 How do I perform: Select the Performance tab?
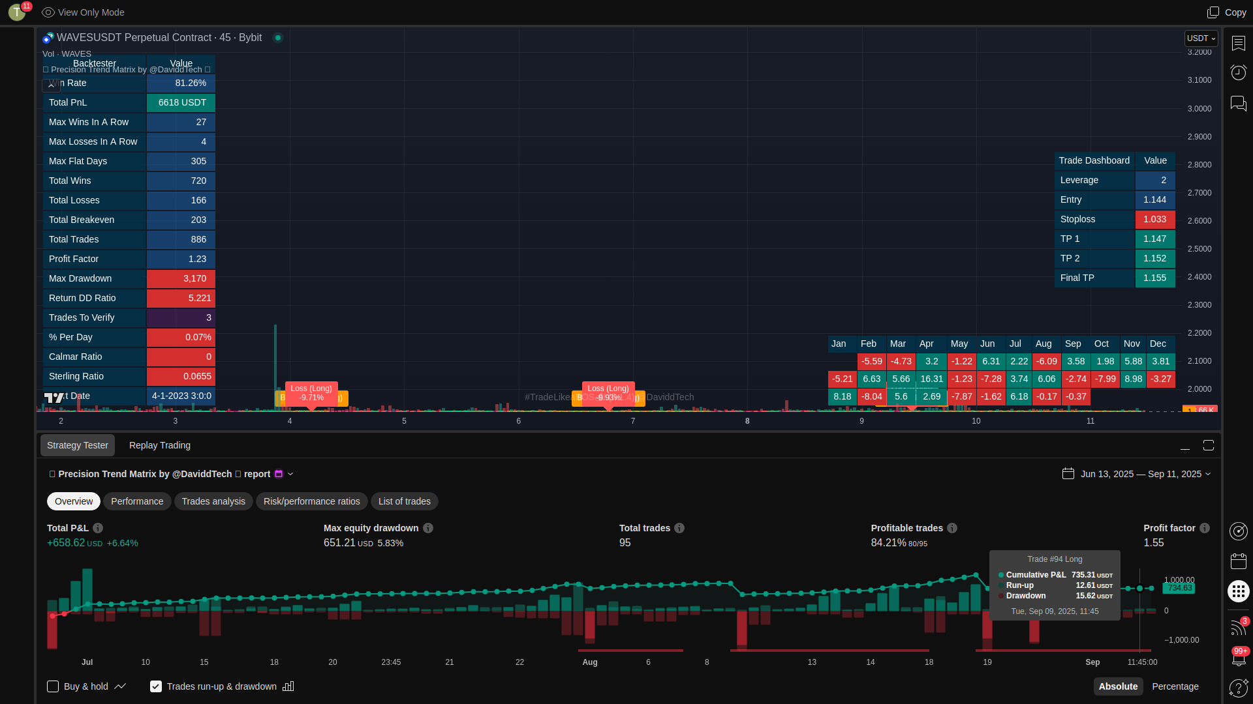click(137, 501)
